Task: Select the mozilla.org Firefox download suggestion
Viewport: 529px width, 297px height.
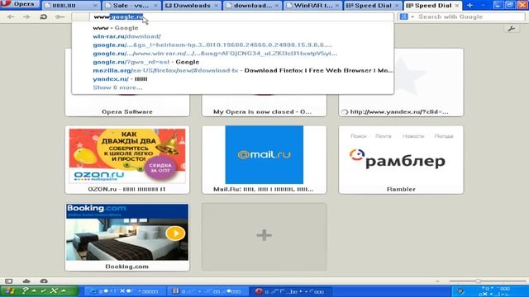Action: pos(233,70)
